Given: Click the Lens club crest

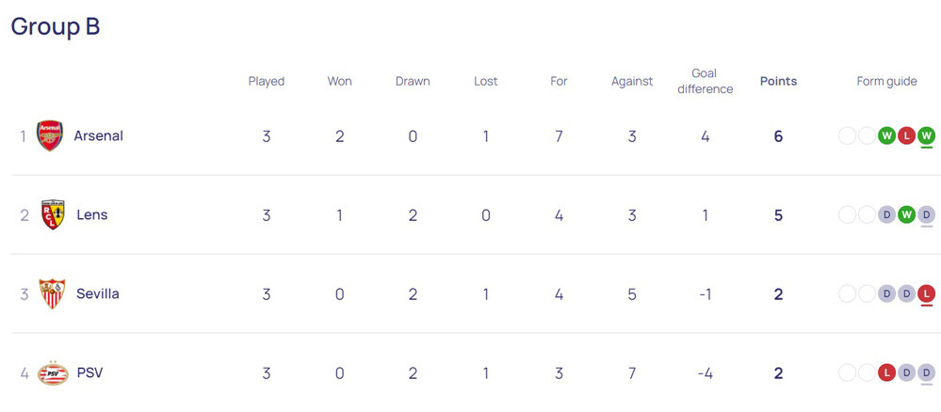Looking at the screenshot, I should tap(53, 215).
